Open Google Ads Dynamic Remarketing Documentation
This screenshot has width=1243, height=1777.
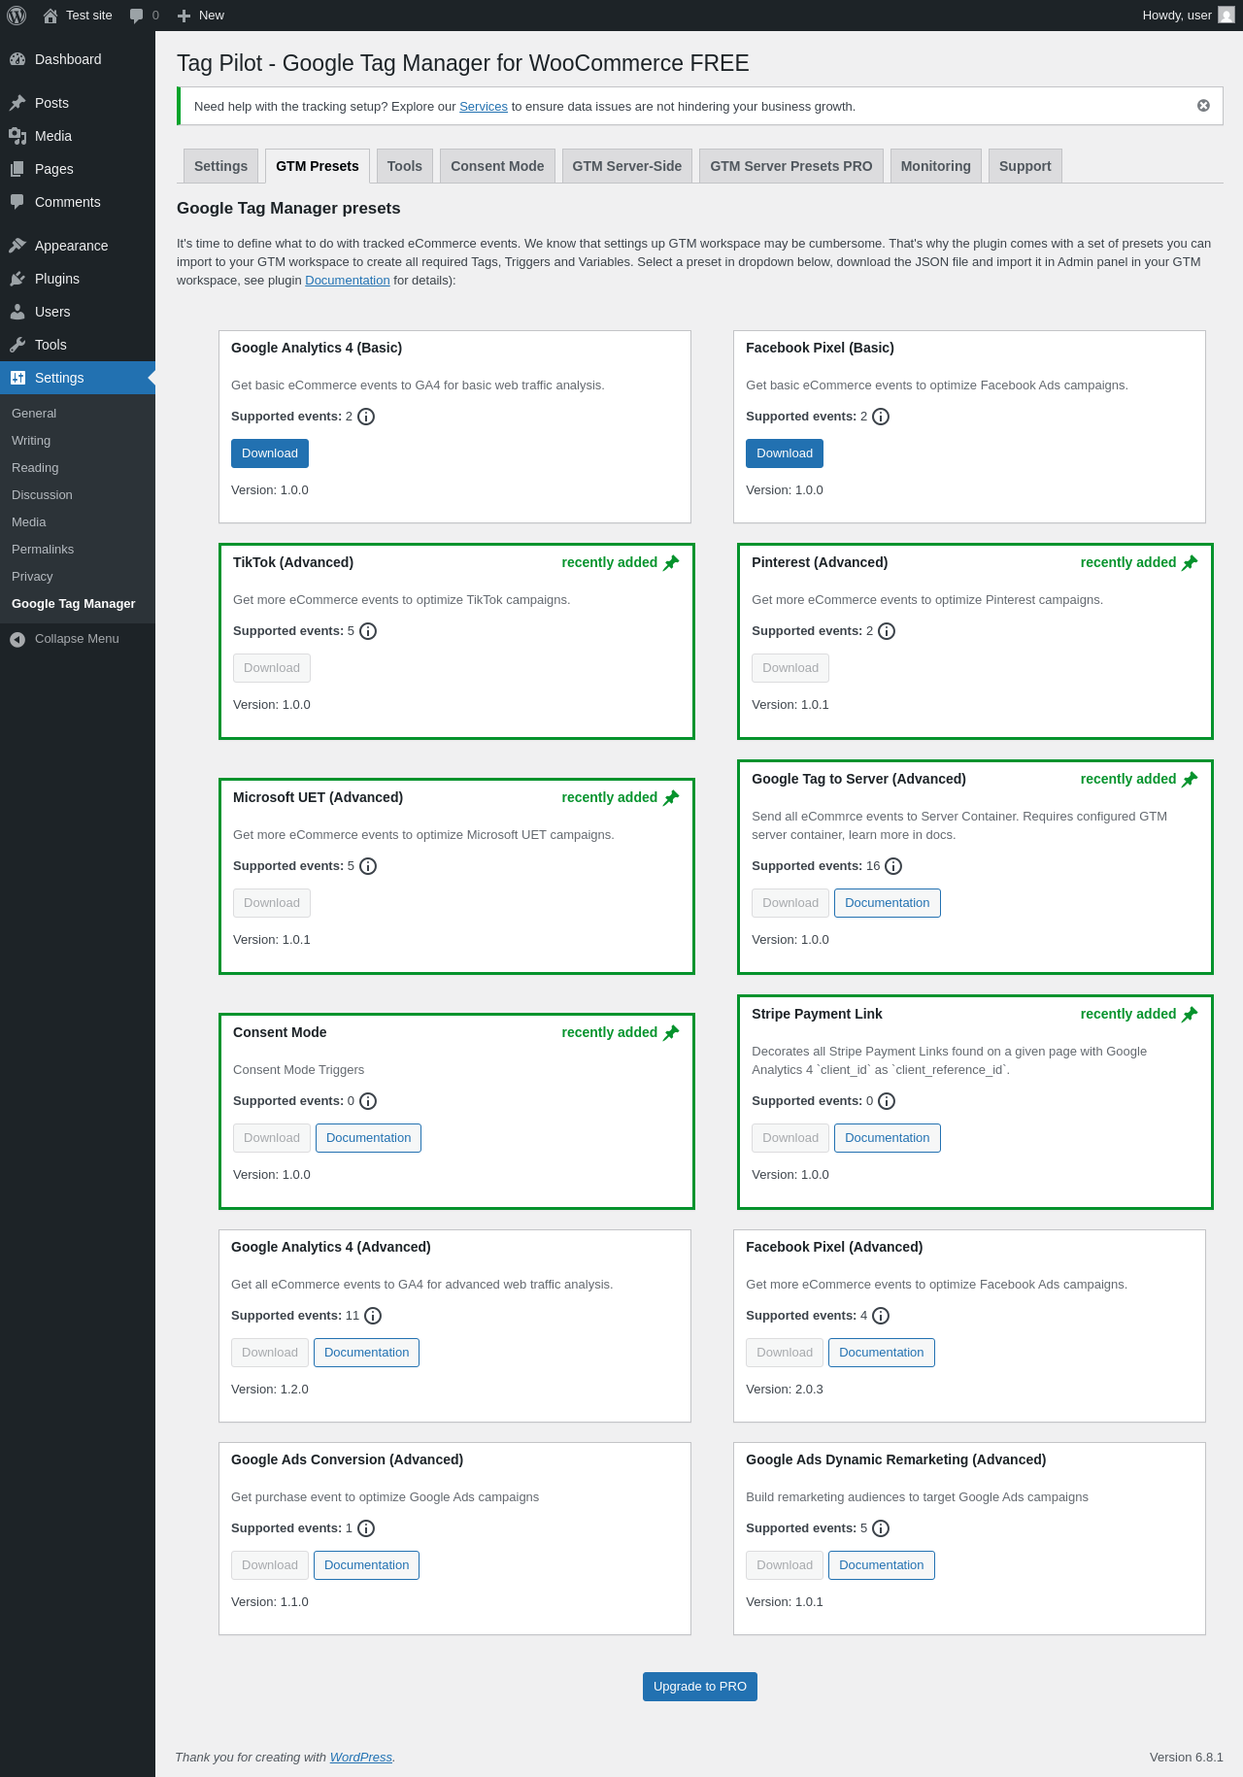pyautogui.click(x=882, y=1565)
